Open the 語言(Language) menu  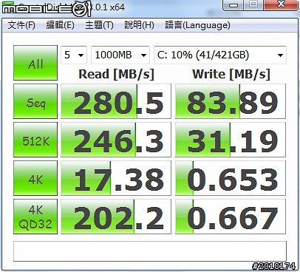tap(197, 25)
